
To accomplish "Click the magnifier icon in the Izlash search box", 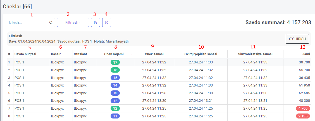I will click(x=51, y=23).
